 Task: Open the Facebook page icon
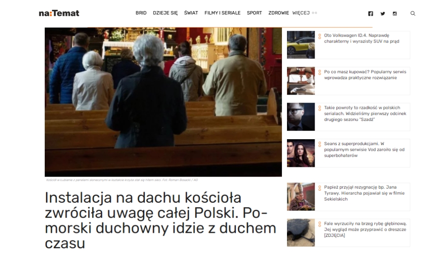tap(370, 13)
